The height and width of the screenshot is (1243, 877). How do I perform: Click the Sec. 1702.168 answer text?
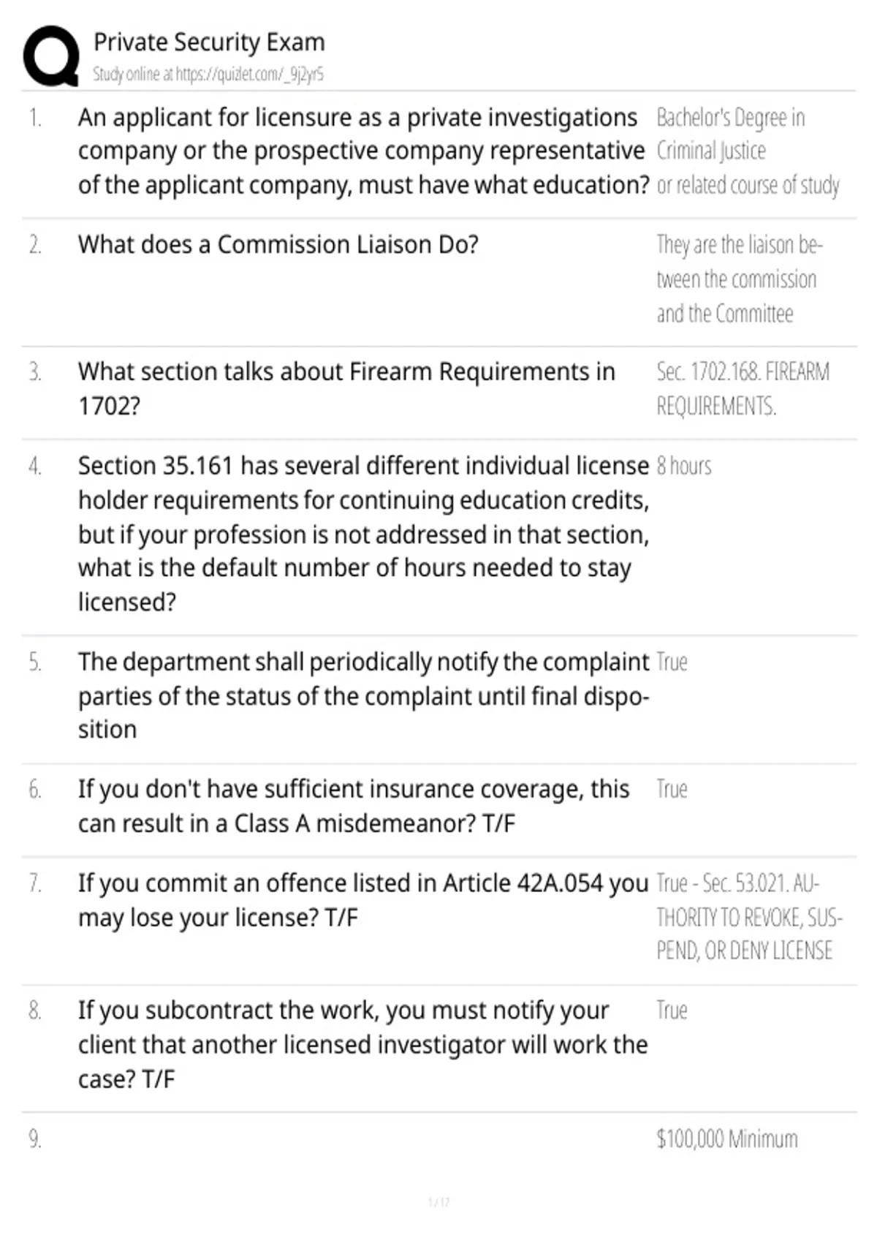point(743,388)
